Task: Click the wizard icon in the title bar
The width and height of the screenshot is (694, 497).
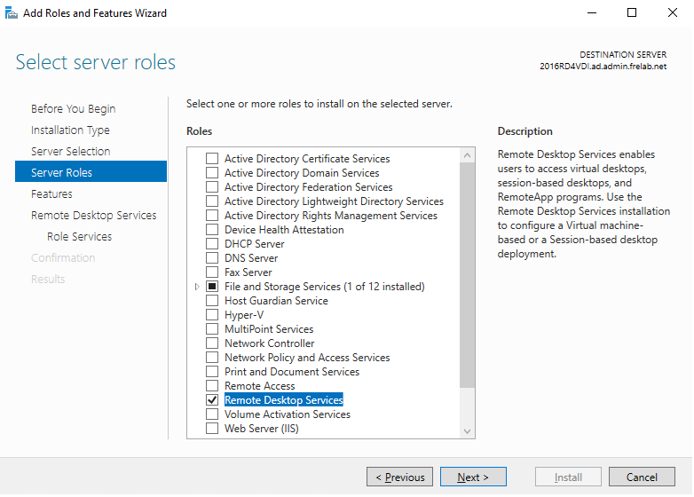Action: click(x=12, y=13)
